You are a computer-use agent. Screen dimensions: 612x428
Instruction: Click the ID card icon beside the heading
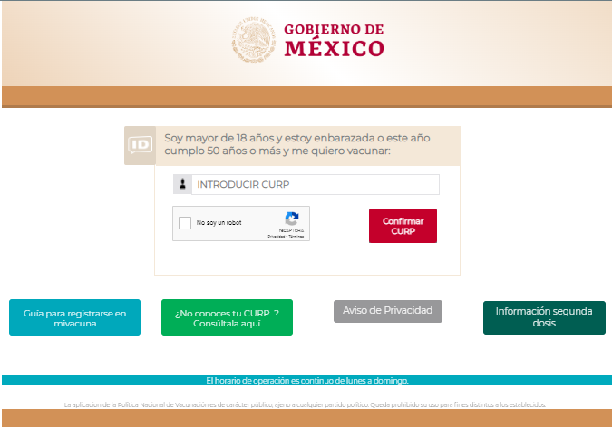click(141, 145)
